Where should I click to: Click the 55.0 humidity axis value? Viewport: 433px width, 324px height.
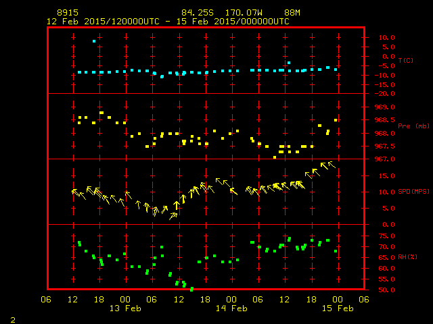click(386, 279)
